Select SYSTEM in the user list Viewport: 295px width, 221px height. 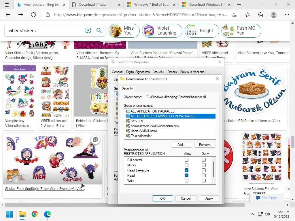click(x=170, y=121)
